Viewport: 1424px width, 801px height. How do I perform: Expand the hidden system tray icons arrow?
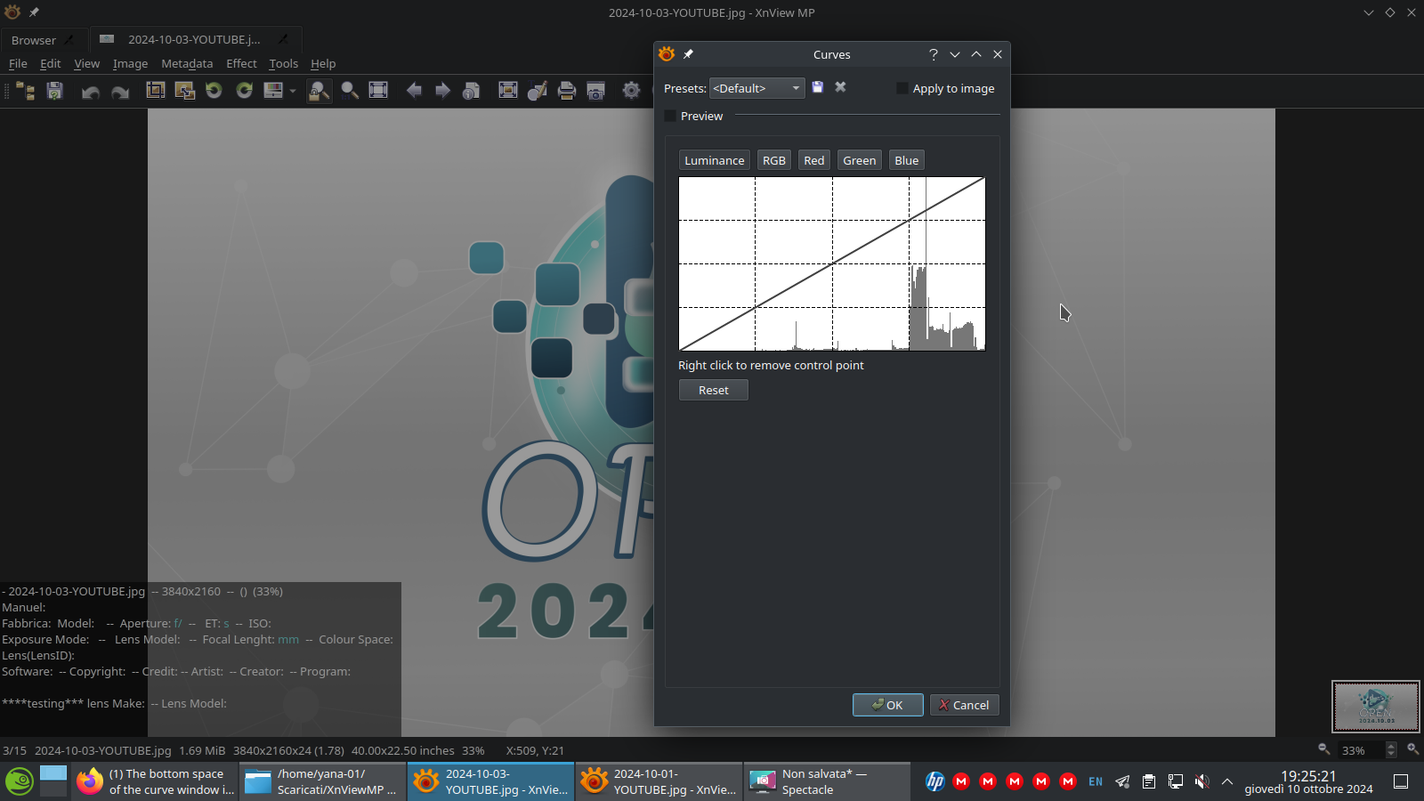1227,781
